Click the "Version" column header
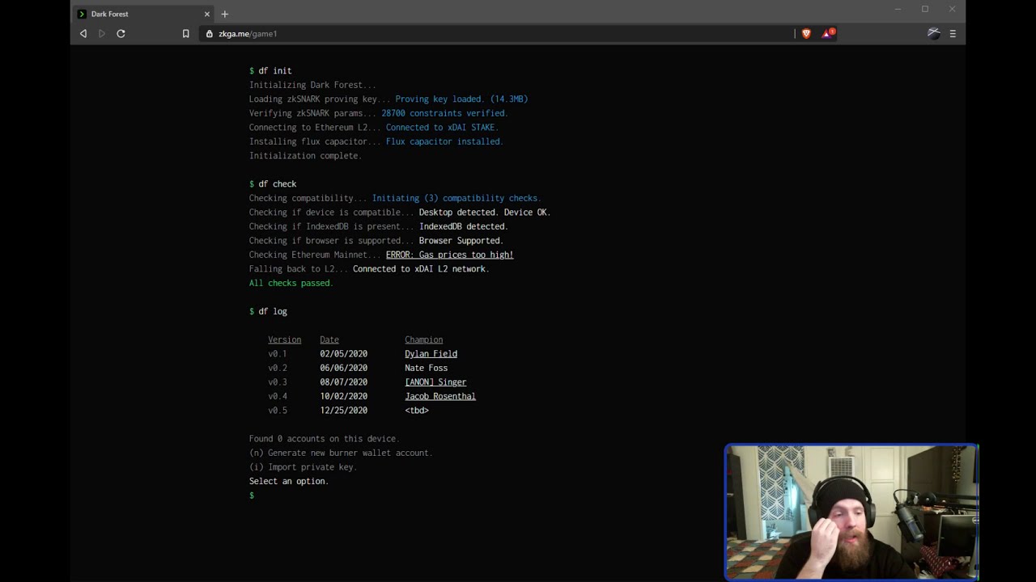1036x582 pixels. 284,339
